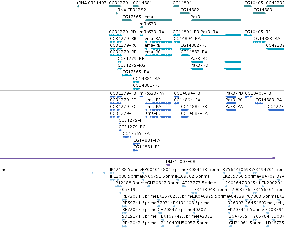284x228 pixels.
Task: Select the CG10405-RB transcript
Action: pos(248,35)
